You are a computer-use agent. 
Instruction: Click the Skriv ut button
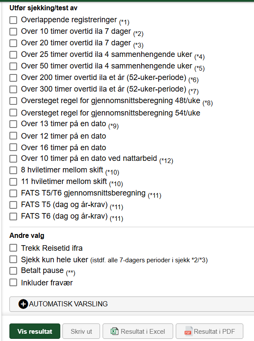(81, 331)
